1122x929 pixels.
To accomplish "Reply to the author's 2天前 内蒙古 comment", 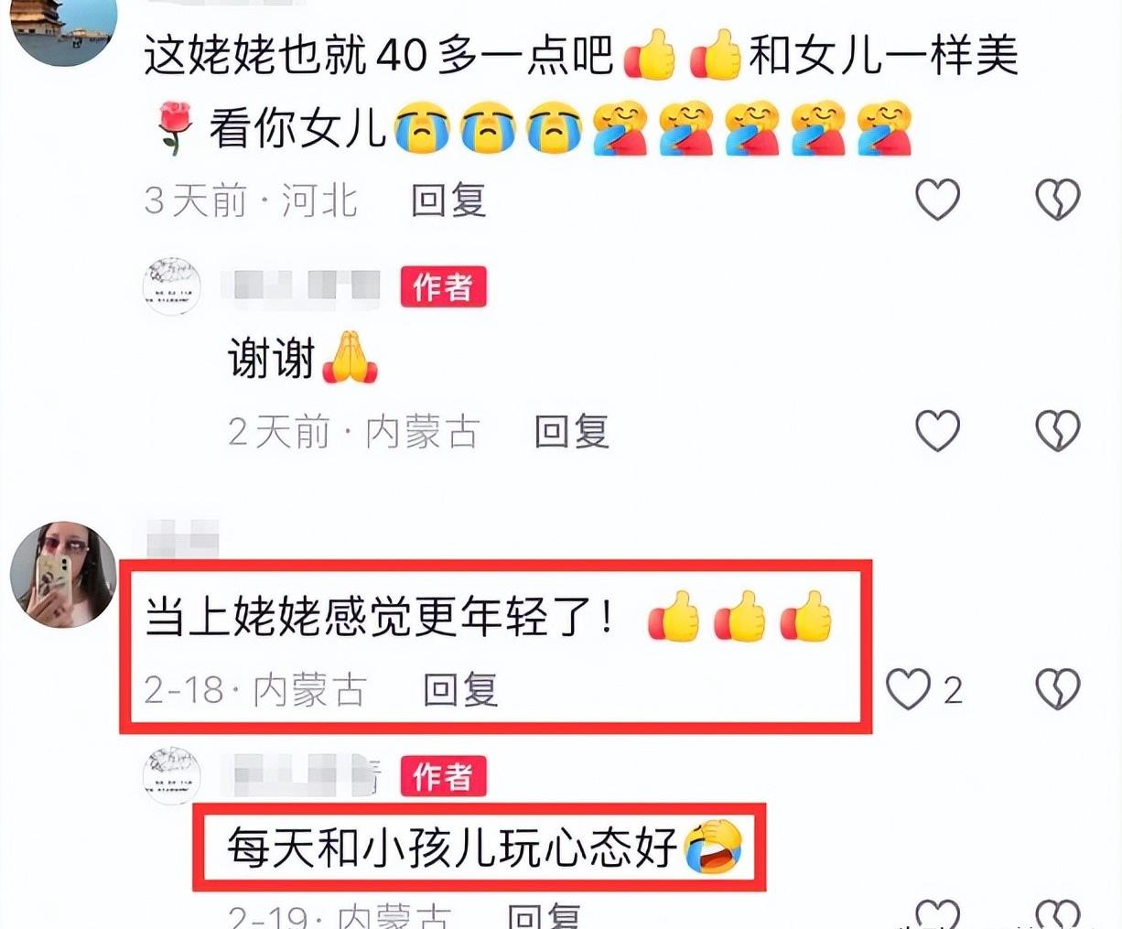I will pos(571,431).
